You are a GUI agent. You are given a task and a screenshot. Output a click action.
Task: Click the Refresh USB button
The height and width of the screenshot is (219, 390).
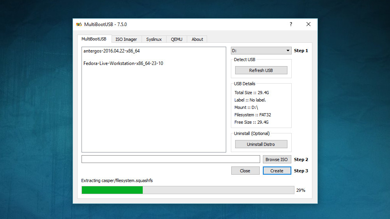[x=261, y=70]
